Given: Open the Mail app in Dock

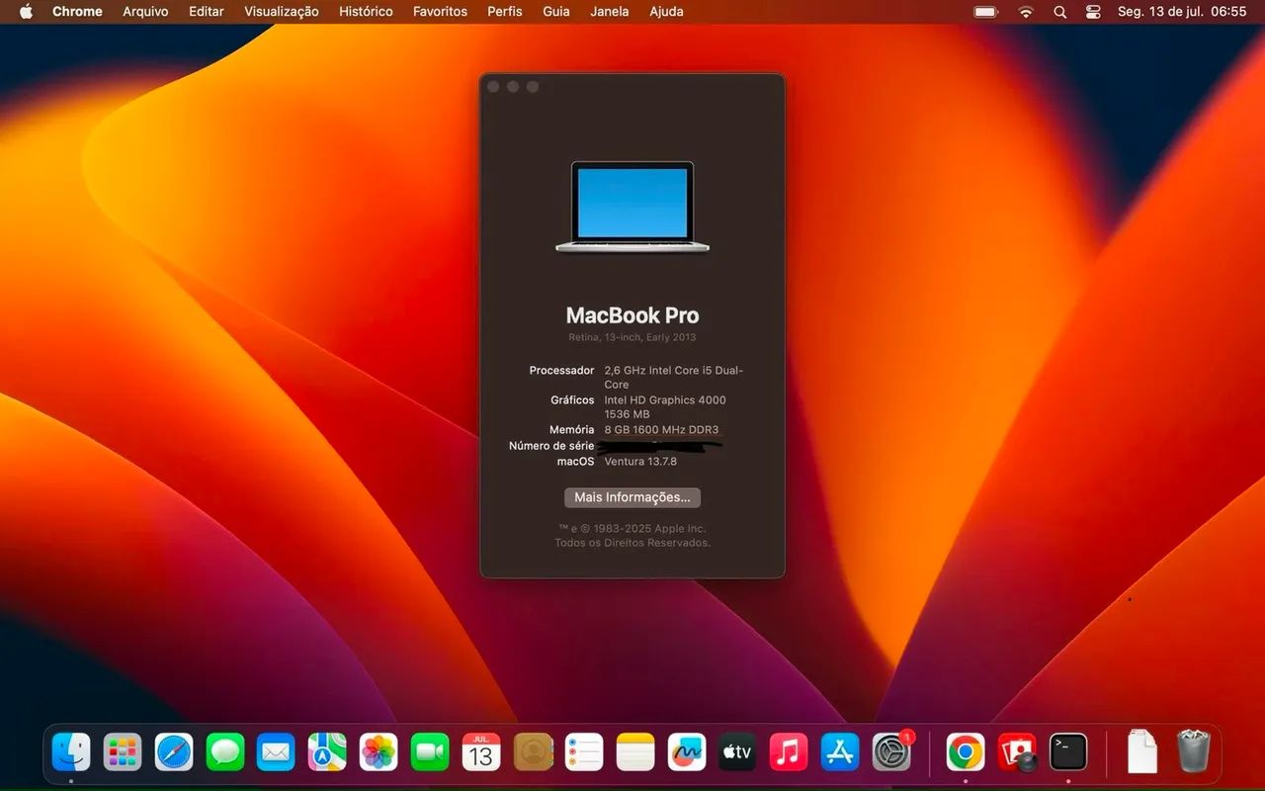Looking at the screenshot, I should coord(276,752).
